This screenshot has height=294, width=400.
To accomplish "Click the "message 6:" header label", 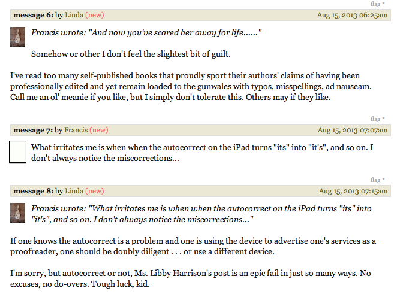I will pos(33,15).
